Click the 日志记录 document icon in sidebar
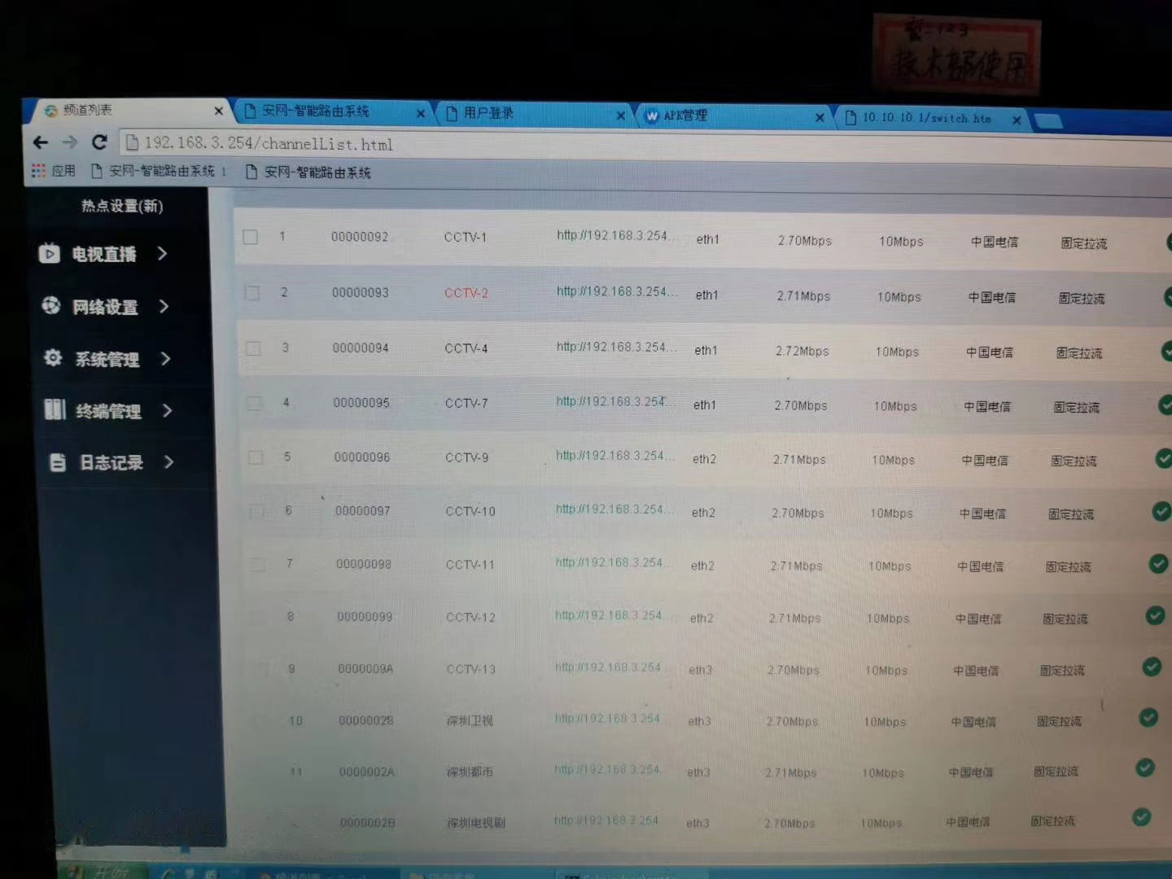The height and width of the screenshot is (879, 1172). 58,462
